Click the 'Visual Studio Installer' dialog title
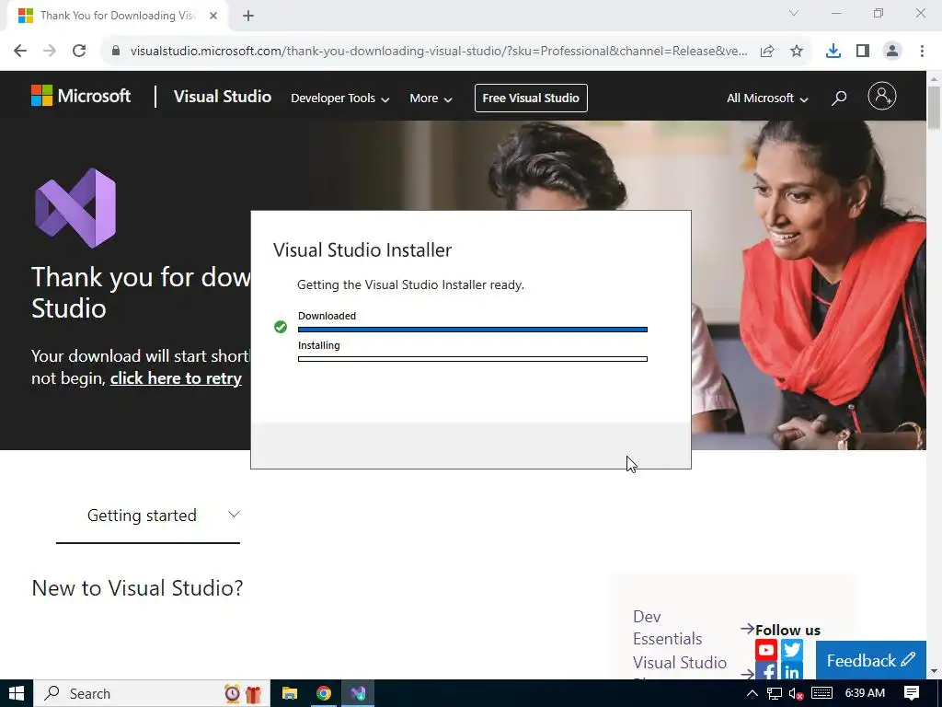This screenshot has width=942, height=707. 362,250
